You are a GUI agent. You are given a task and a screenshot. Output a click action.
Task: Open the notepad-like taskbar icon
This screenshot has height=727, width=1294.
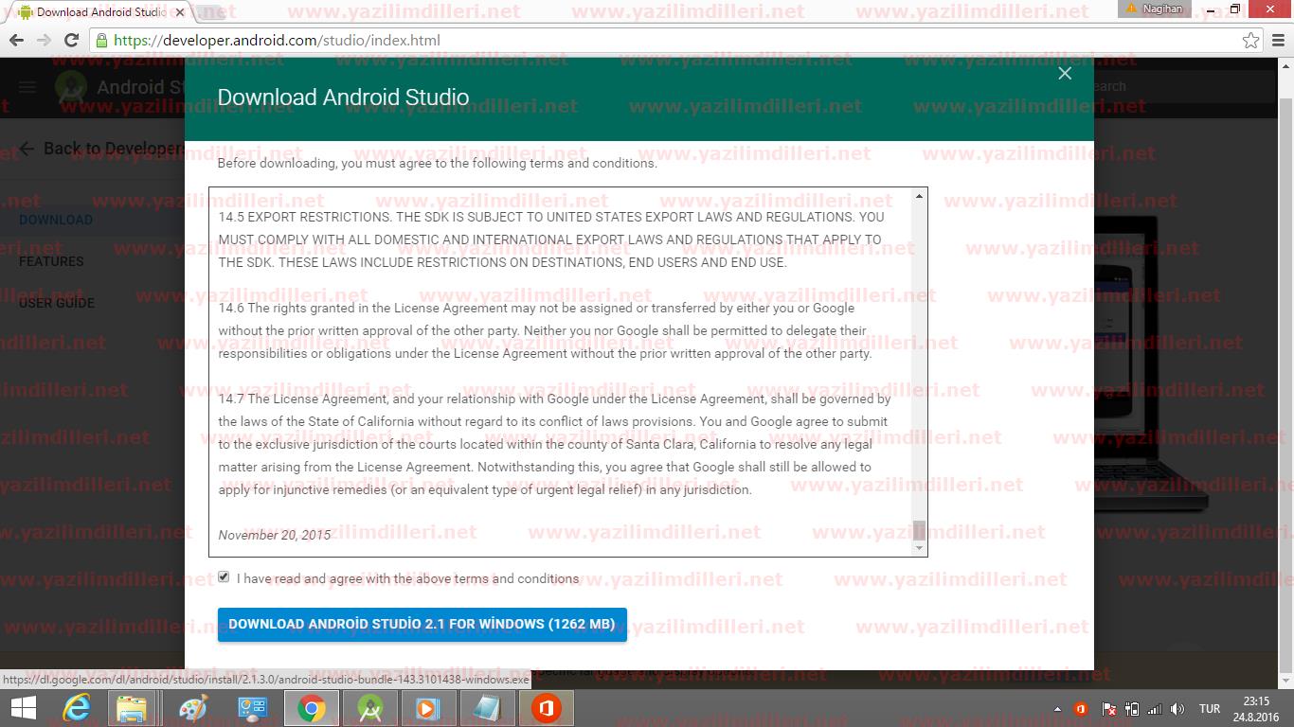click(487, 708)
